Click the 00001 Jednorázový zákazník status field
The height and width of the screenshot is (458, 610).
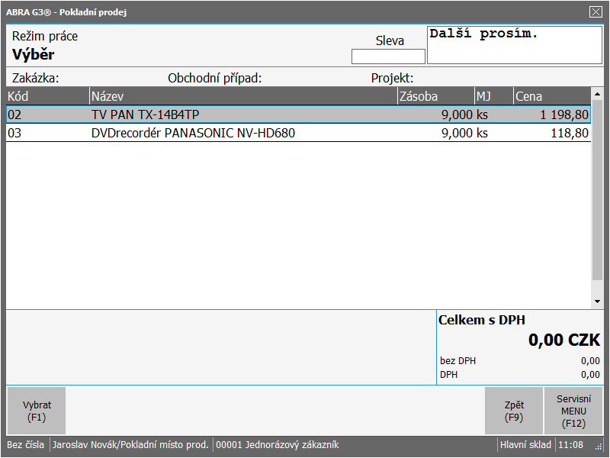[278, 445]
